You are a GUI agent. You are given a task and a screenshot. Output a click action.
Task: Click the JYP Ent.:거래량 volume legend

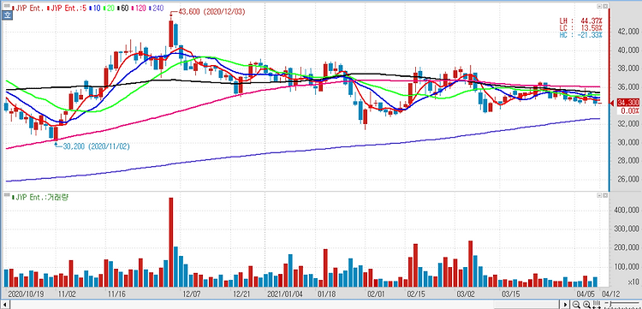pos(41,198)
